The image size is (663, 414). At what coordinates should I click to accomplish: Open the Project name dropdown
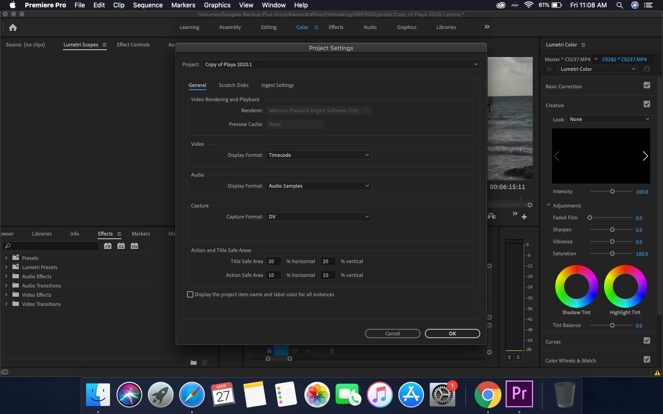click(341, 64)
